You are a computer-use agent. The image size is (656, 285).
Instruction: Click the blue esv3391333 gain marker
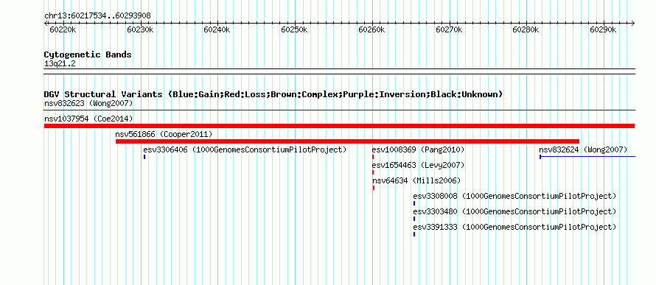pyautogui.click(x=414, y=234)
